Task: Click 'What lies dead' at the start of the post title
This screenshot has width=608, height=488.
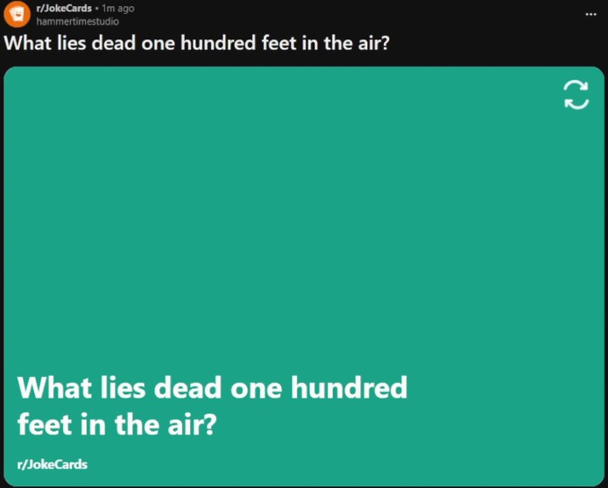Action: [70, 43]
